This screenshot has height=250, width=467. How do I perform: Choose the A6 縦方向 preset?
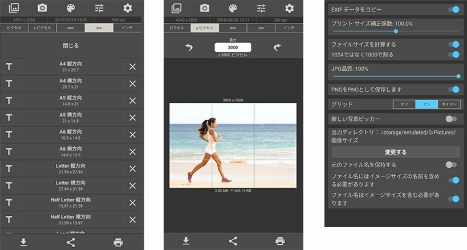click(71, 134)
